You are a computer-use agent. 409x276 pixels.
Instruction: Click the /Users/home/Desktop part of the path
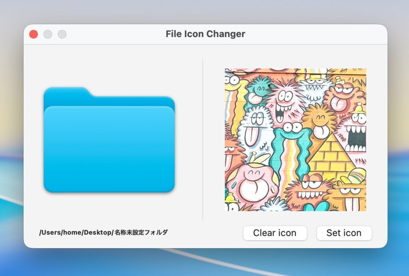coord(75,233)
